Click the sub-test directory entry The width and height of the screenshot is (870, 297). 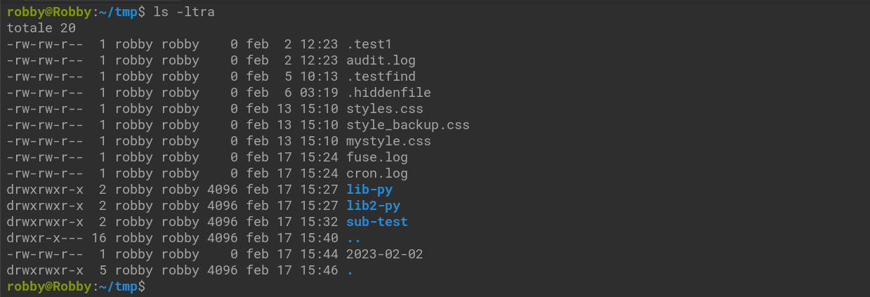[377, 222]
